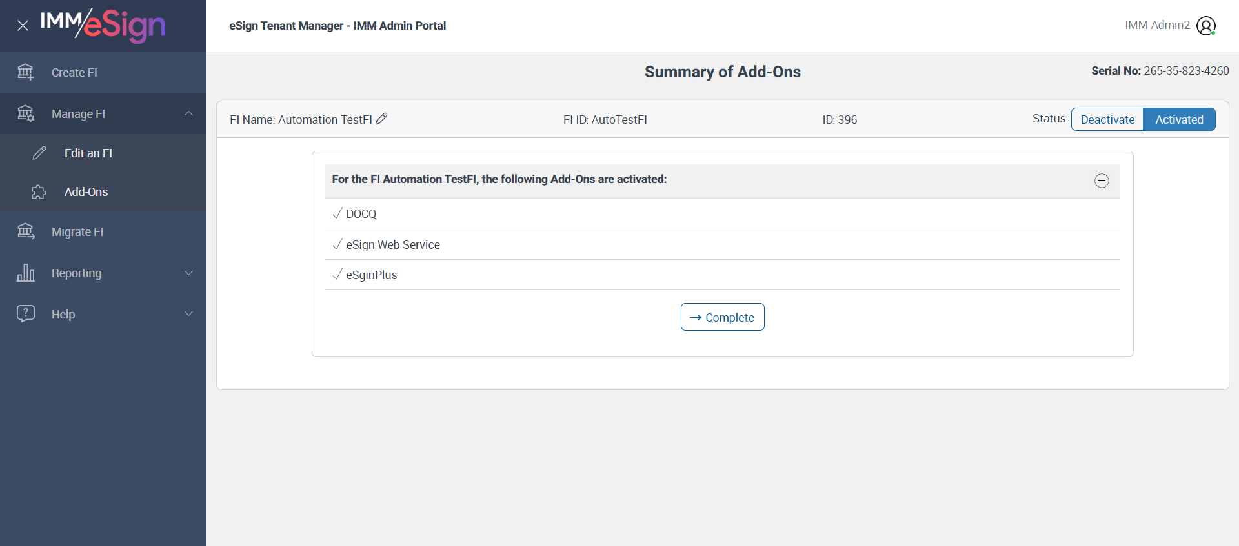The height and width of the screenshot is (546, 1239).
Task: Click the Reporting bar chart icon
Action: click(x=26, y=273)
